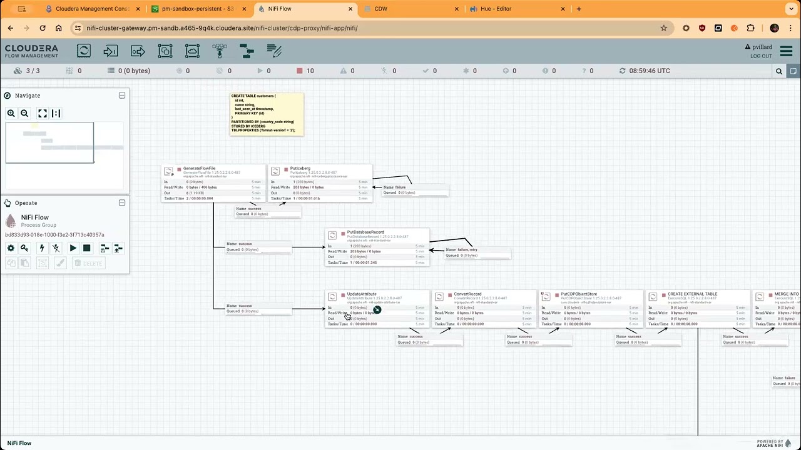Select the Template toolbar icon
Viewport: 801px width, 450px height.
click(247, 51)
